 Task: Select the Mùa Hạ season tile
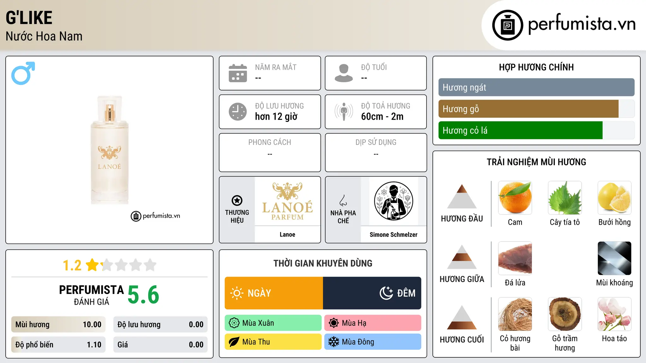[373, 323]
